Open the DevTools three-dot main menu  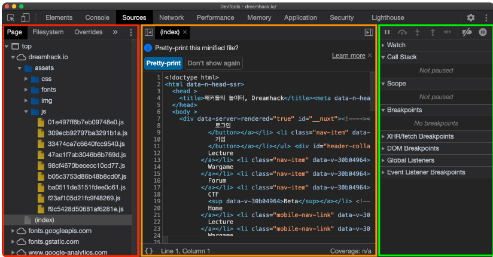tap(486, 17)
